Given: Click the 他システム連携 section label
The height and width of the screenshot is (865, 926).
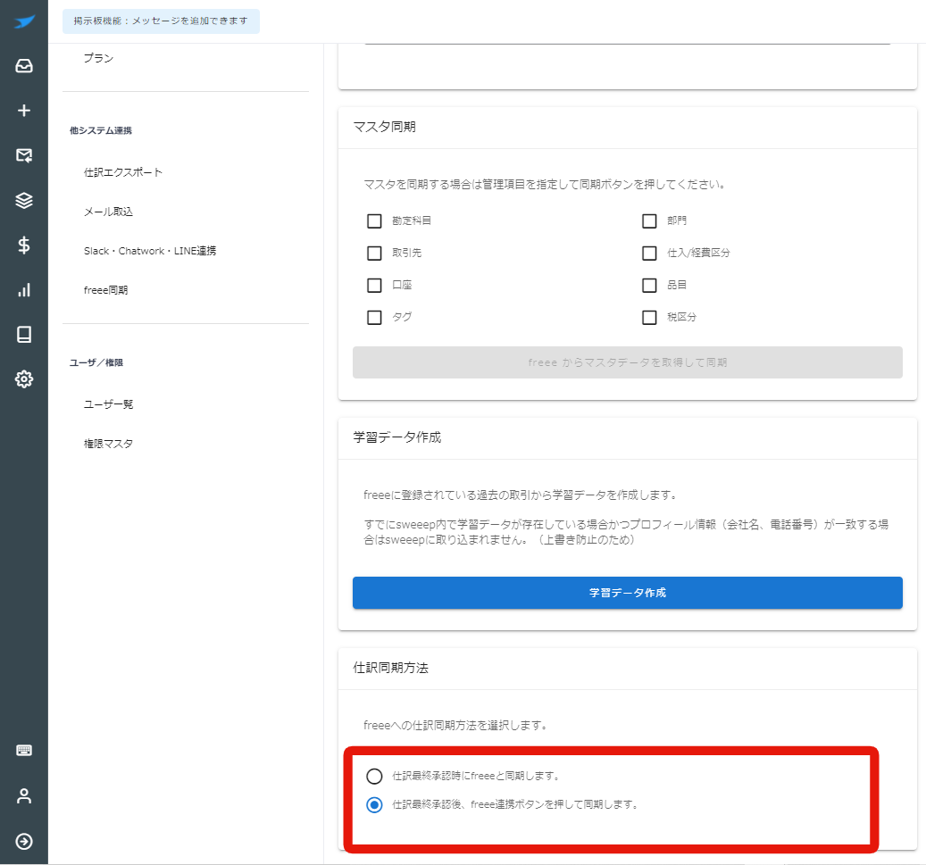Looking at the screenshot, I should click(x=100, y=130).
